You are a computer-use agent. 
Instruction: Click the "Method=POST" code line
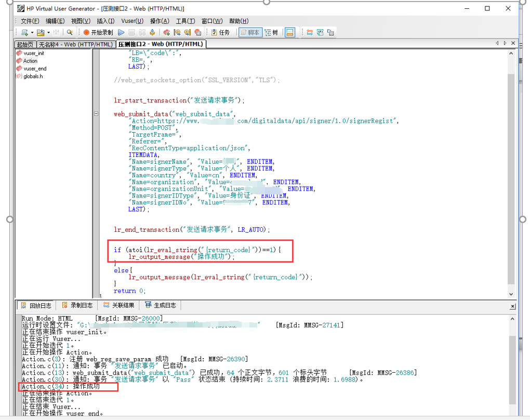pos(153,128)
